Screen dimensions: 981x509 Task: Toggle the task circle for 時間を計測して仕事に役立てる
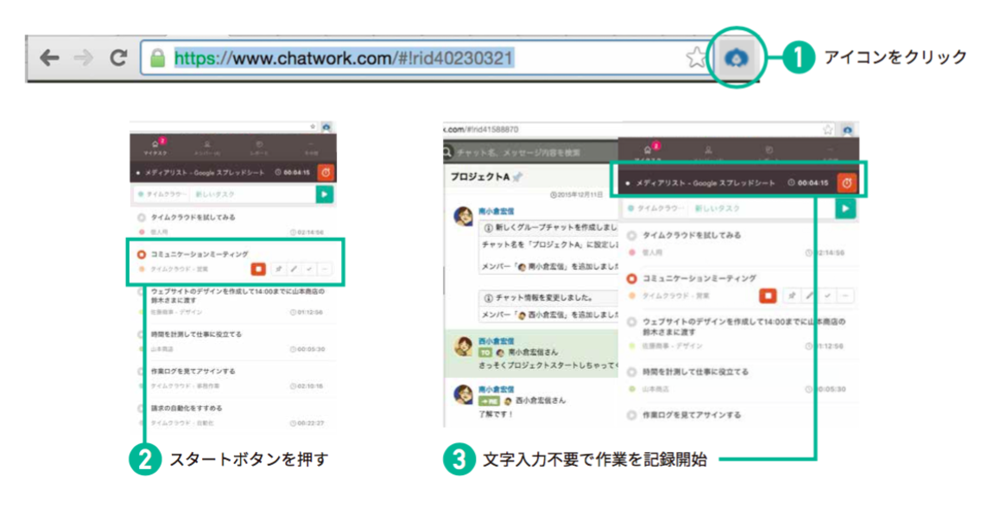point(140,335)
